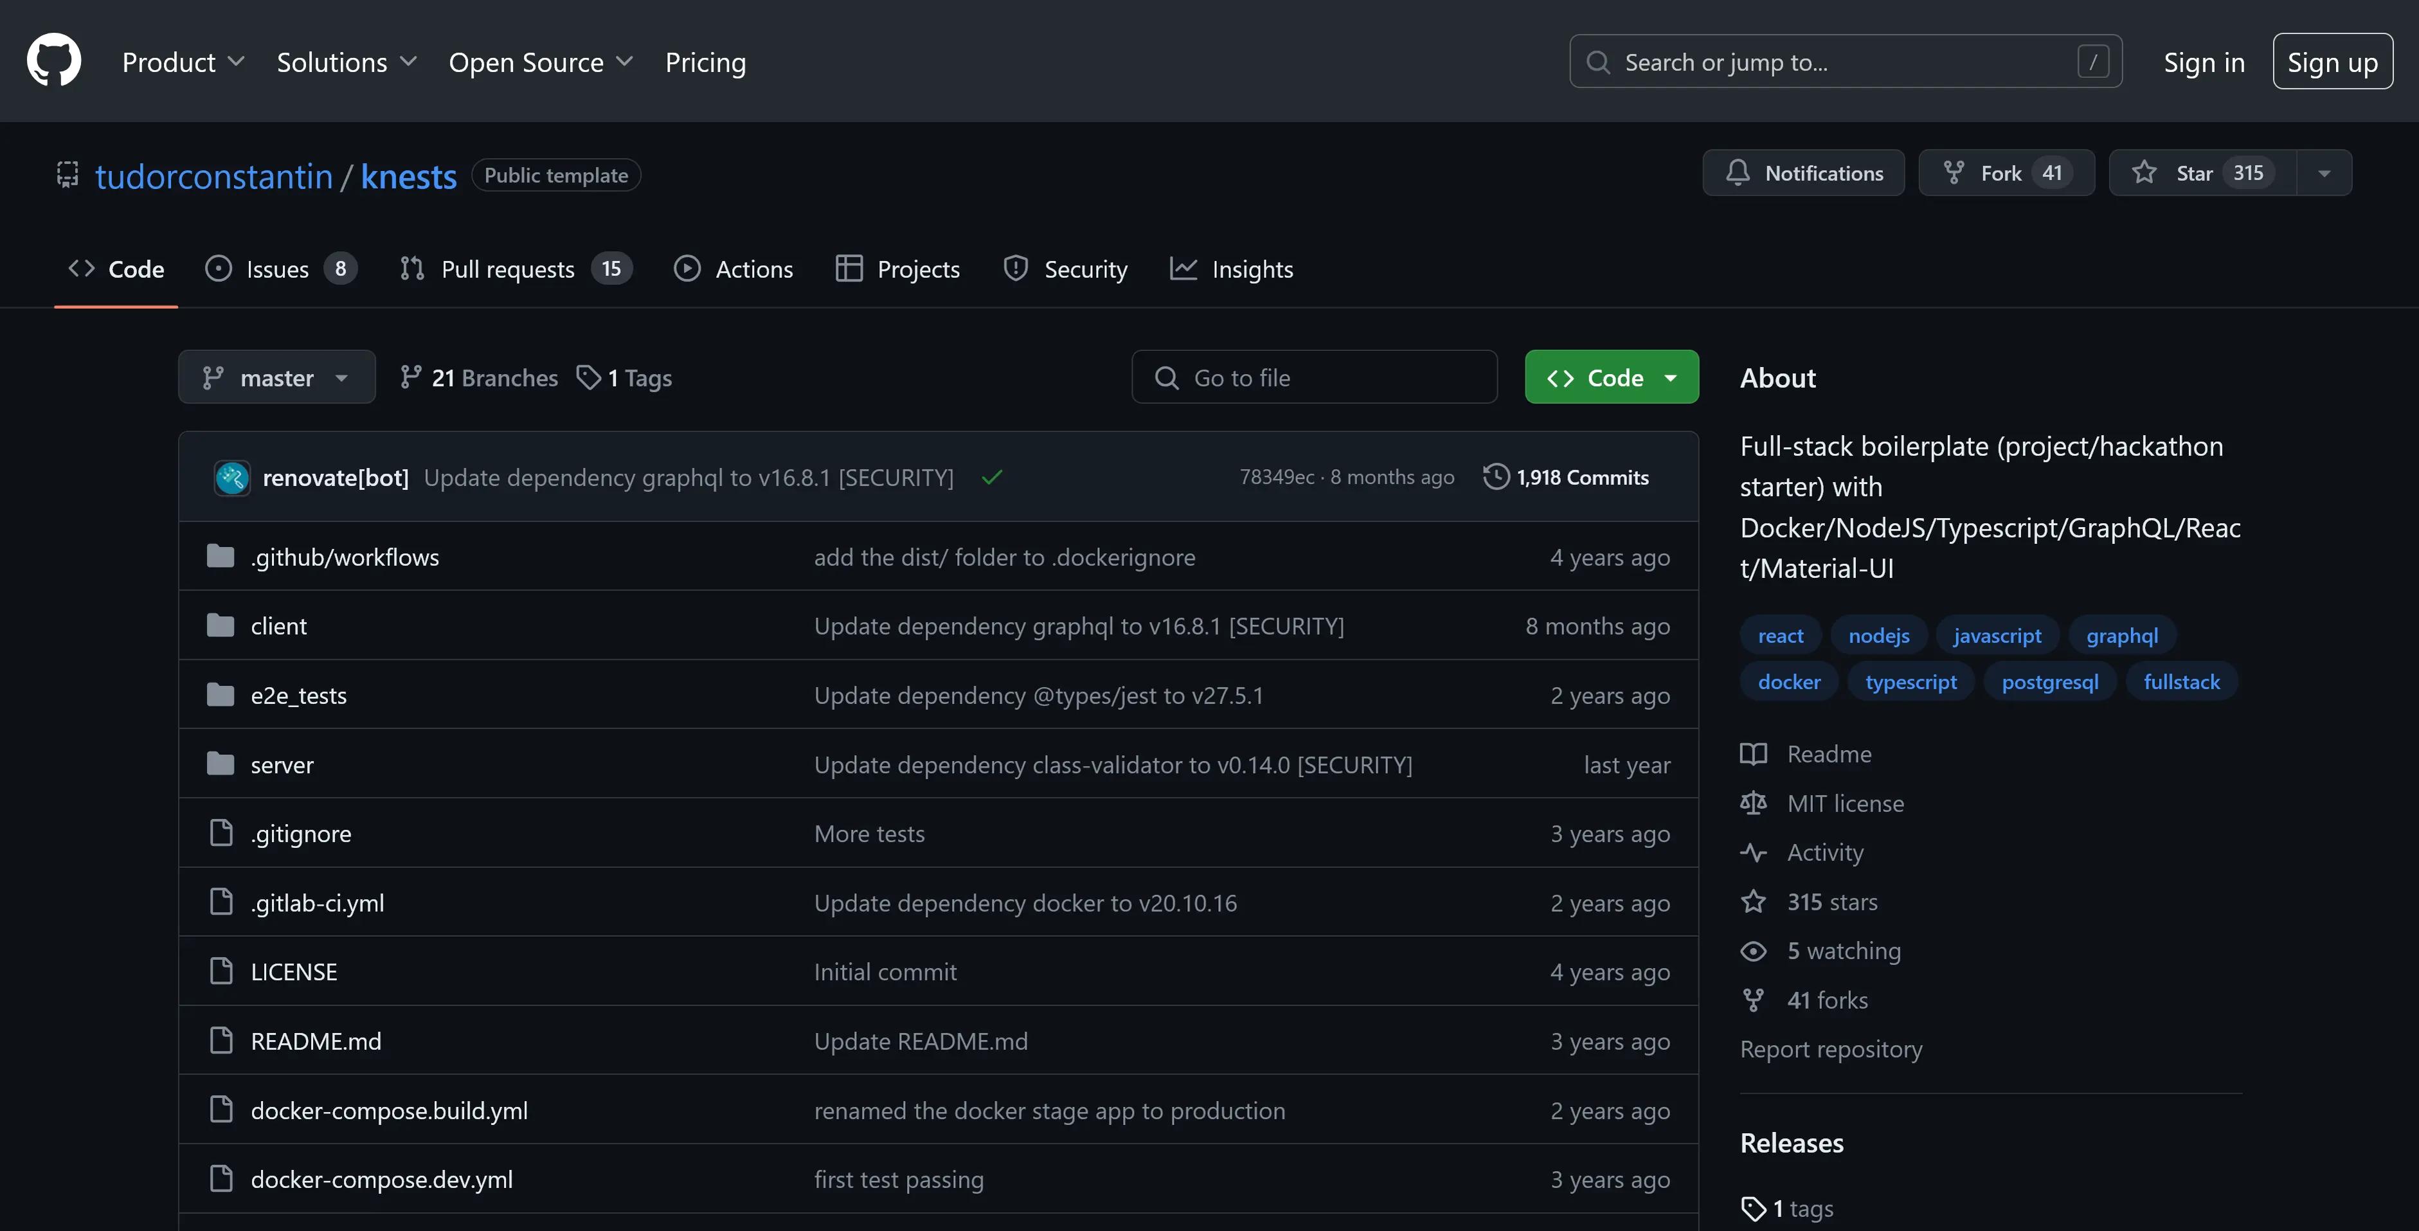The image size is (2419, 1231).
Task: Click the .gitignore file icon
Action: point(222,833)
